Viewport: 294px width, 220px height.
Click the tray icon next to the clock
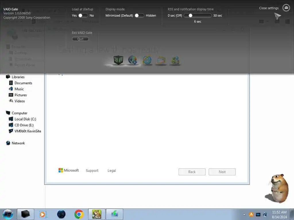tap(265, 215)
